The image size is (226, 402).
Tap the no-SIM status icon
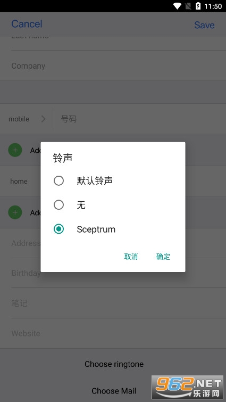(188, 6)
